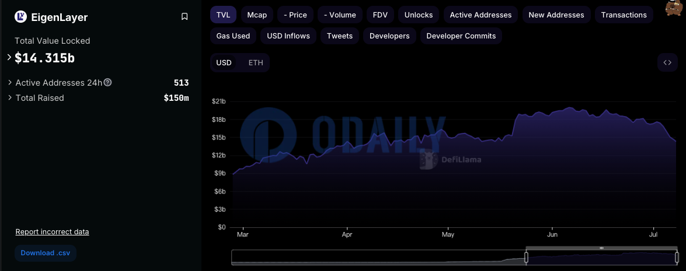
Task: Expand the Active Addresses 24h row
Action: (11, 83)
